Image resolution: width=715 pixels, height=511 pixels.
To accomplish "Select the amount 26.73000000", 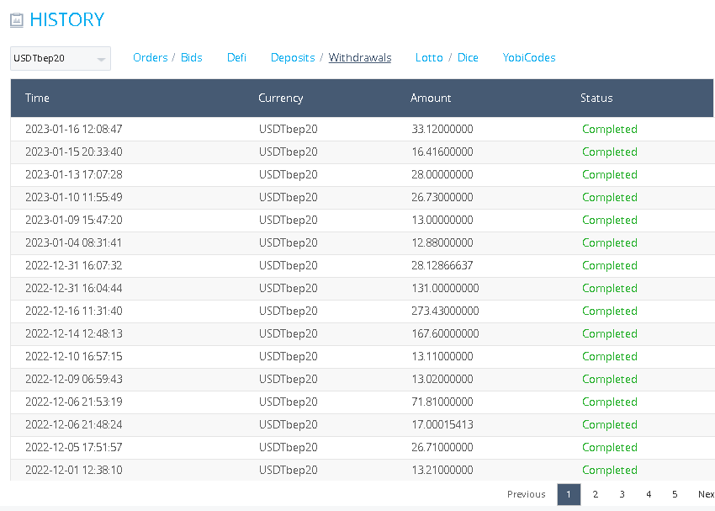I will pos(442,198).
